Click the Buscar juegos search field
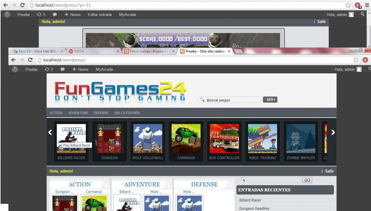This screenshot has width=371, height=211. (232, 100)
